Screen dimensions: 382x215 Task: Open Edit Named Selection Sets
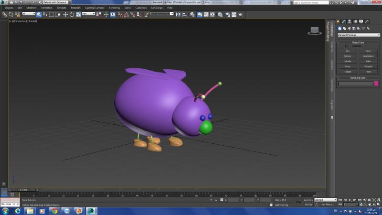click(x=147, y=15)
